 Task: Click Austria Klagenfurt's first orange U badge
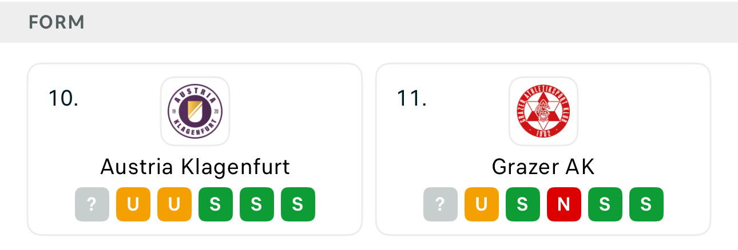(x=133, y=204)
